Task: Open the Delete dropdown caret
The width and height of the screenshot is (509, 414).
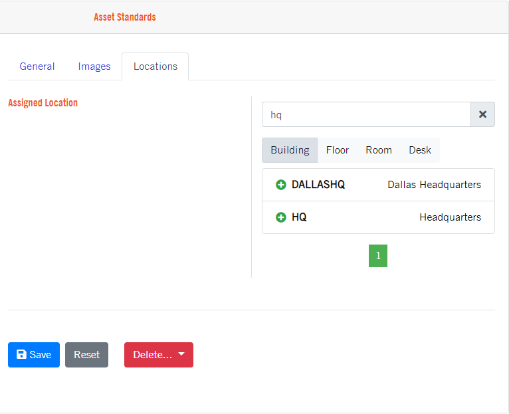Action: coord(181,354)
